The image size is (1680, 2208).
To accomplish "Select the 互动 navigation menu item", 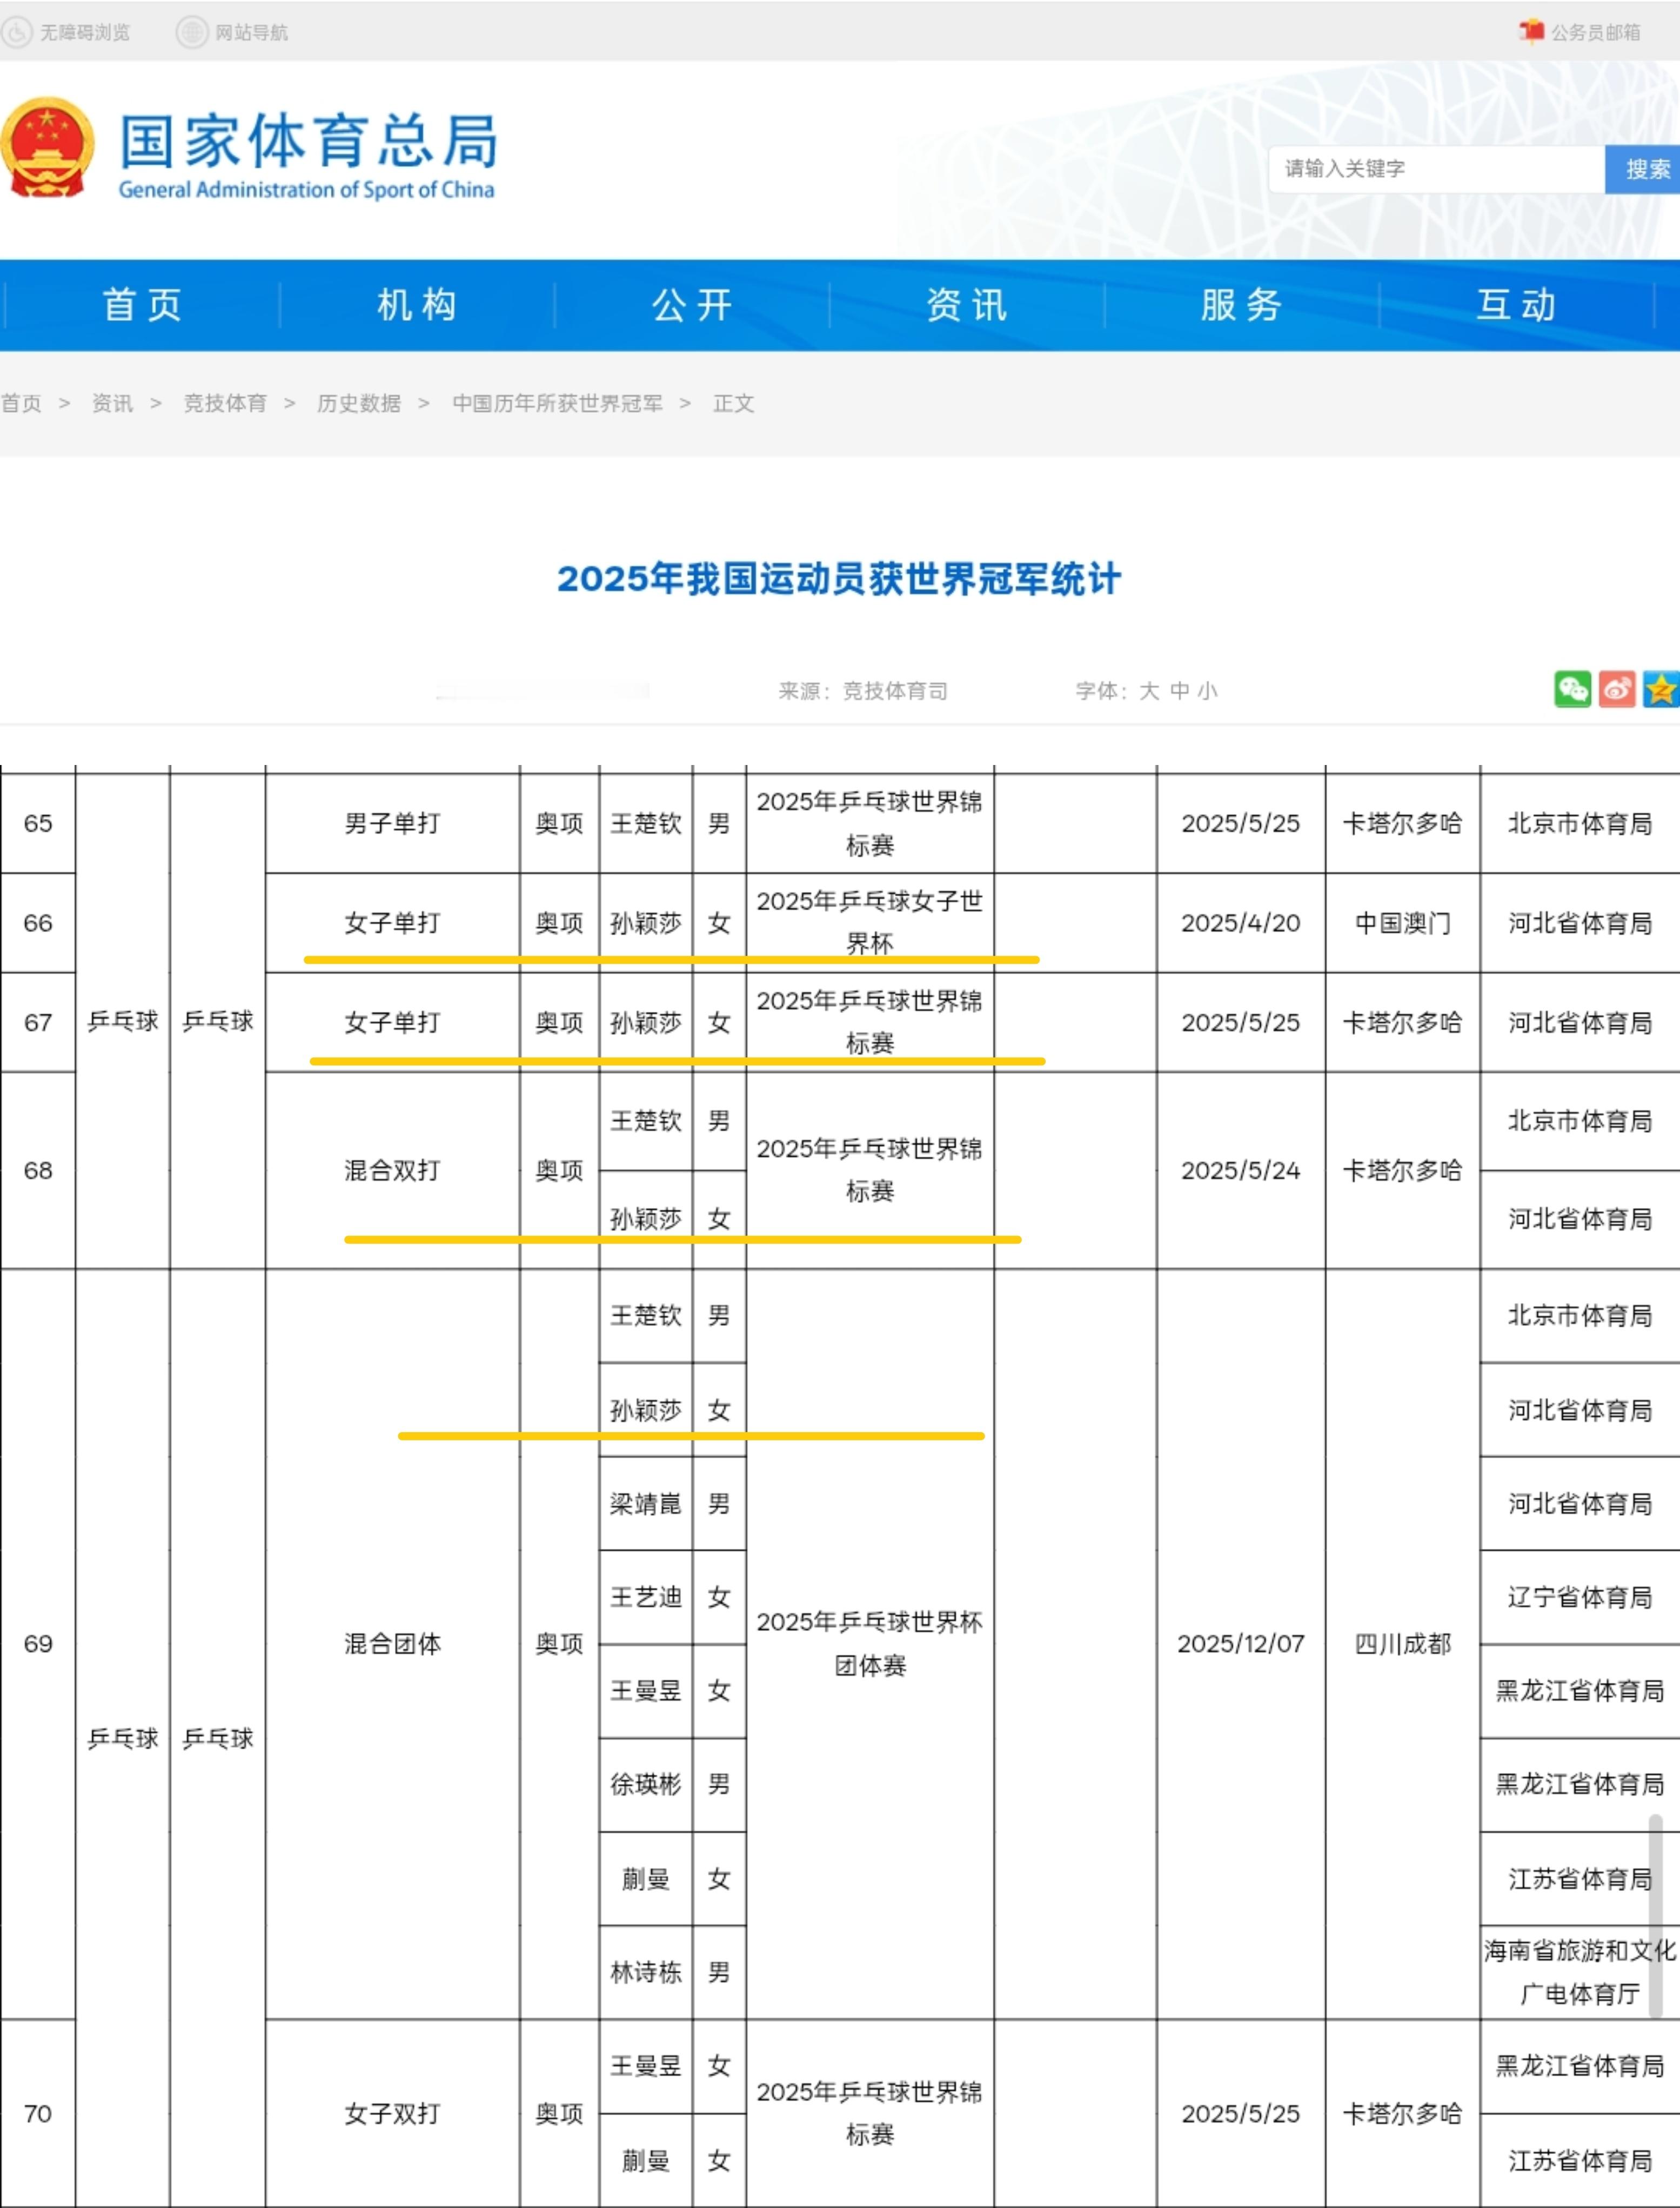I will point(1516,305).
